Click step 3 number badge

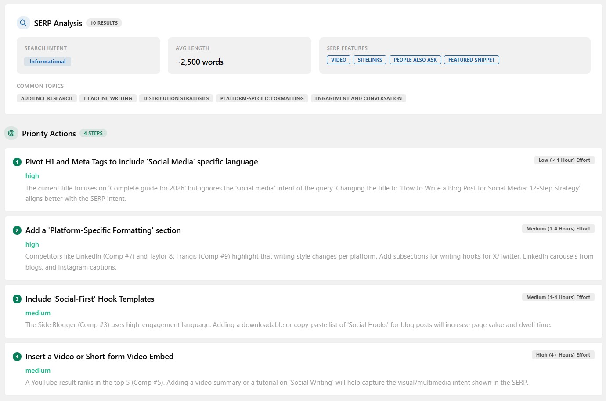17,299
